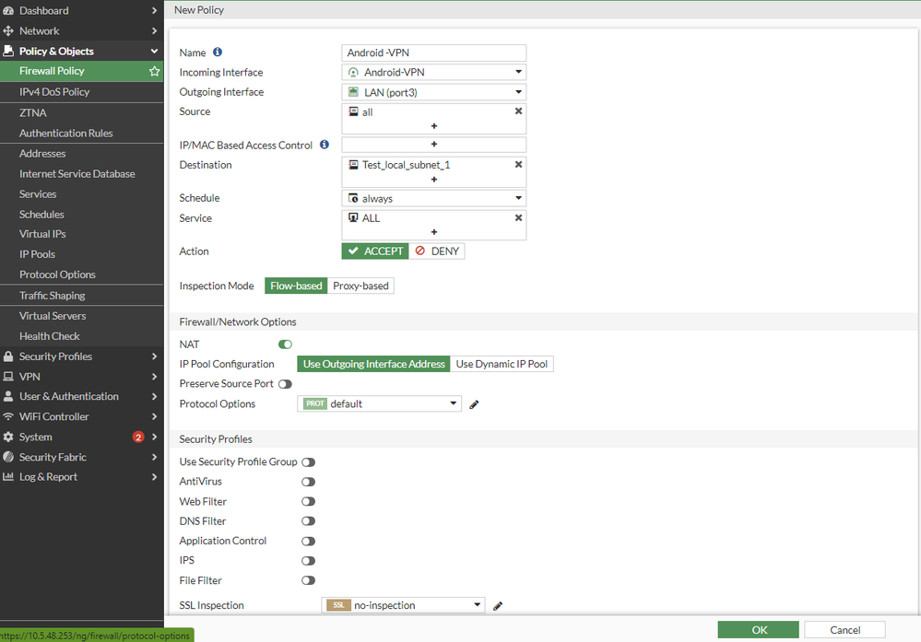Expand the Log & Report chevron
Image resolution: width=921 pixels, height=642 pixels.
tap(154, 476)
